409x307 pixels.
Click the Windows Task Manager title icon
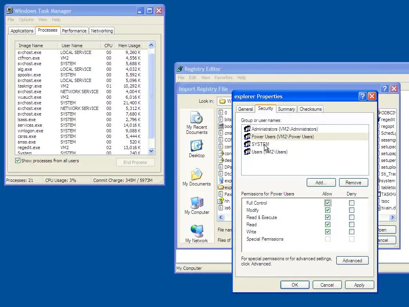tap(10, 11)
